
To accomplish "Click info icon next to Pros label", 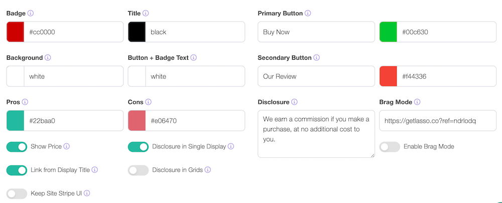I will click(25, 102).
